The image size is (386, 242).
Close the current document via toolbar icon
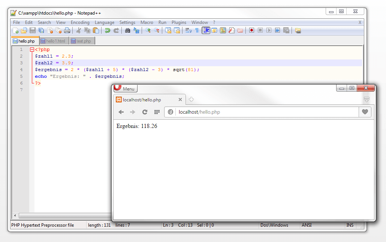[x=50, y=30]
